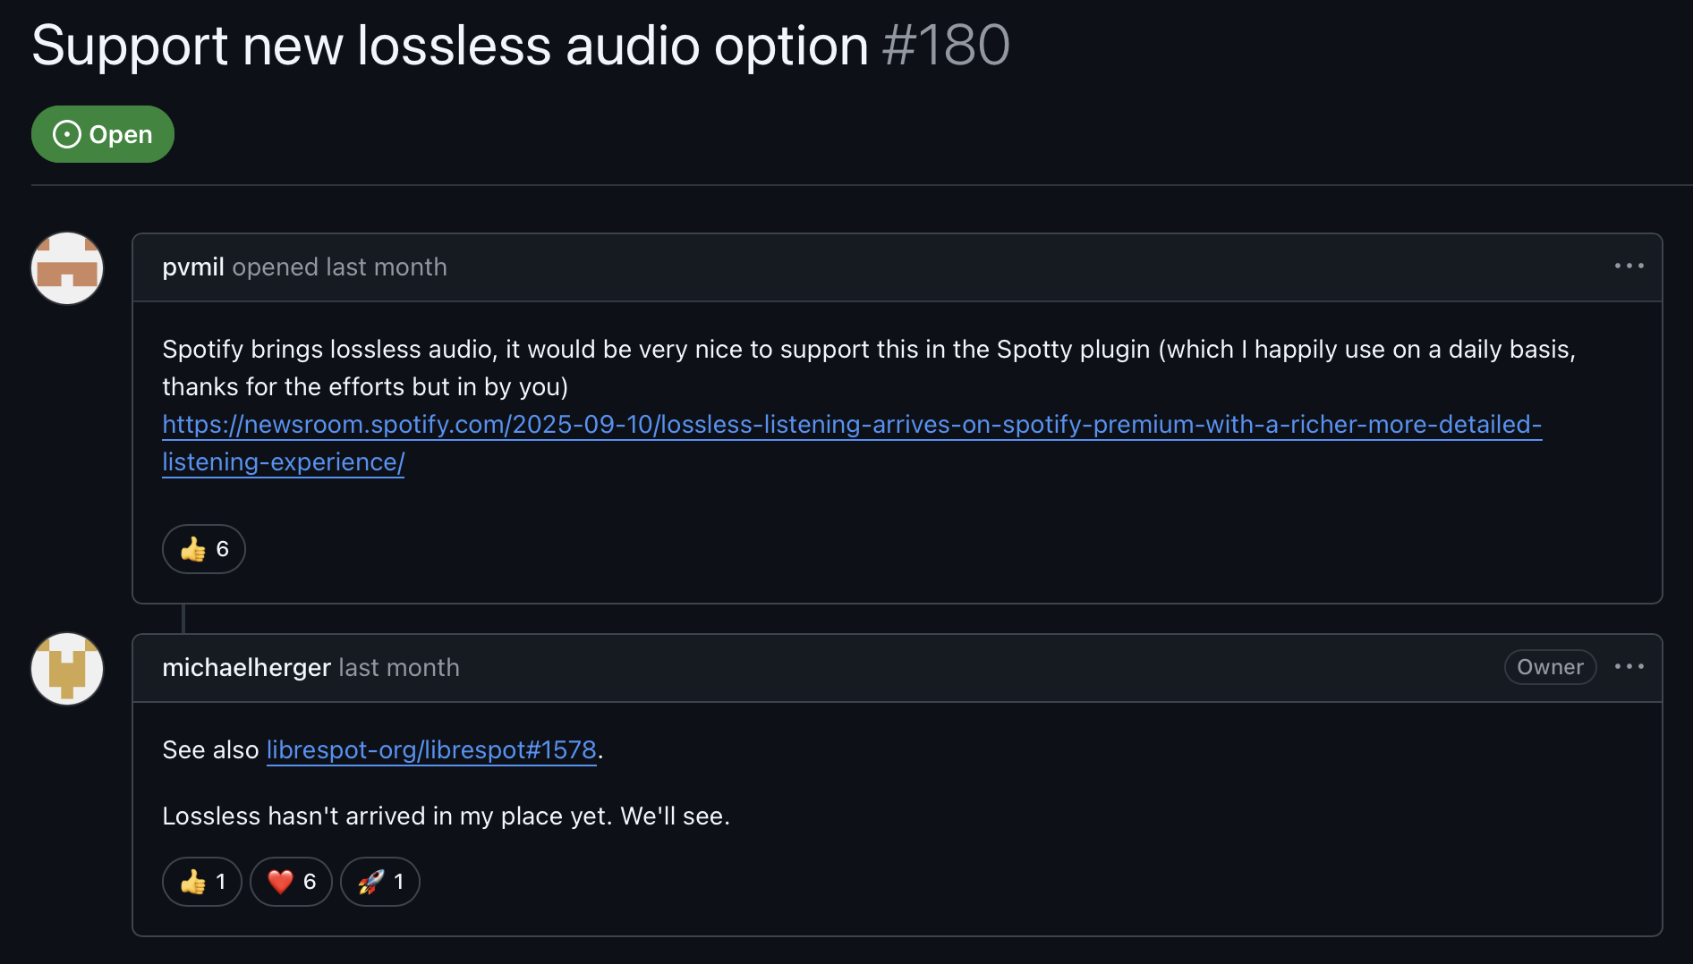Screen dimensions: 1693x964
Task: Open the Spotify newsroom lossless link
Action: pyautogui.click(x=851, y=425)
